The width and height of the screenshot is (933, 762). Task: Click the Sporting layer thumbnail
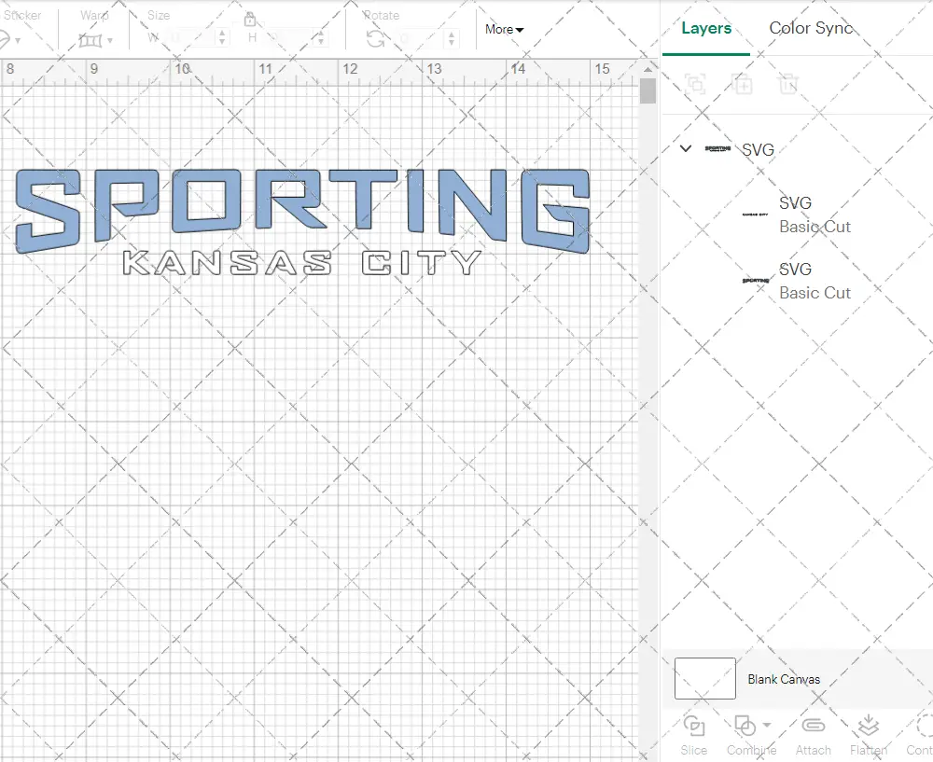[755, 280]
